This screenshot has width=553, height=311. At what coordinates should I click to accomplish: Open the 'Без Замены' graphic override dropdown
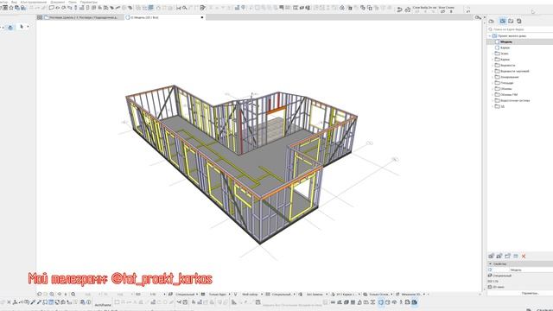pos(315,294)
